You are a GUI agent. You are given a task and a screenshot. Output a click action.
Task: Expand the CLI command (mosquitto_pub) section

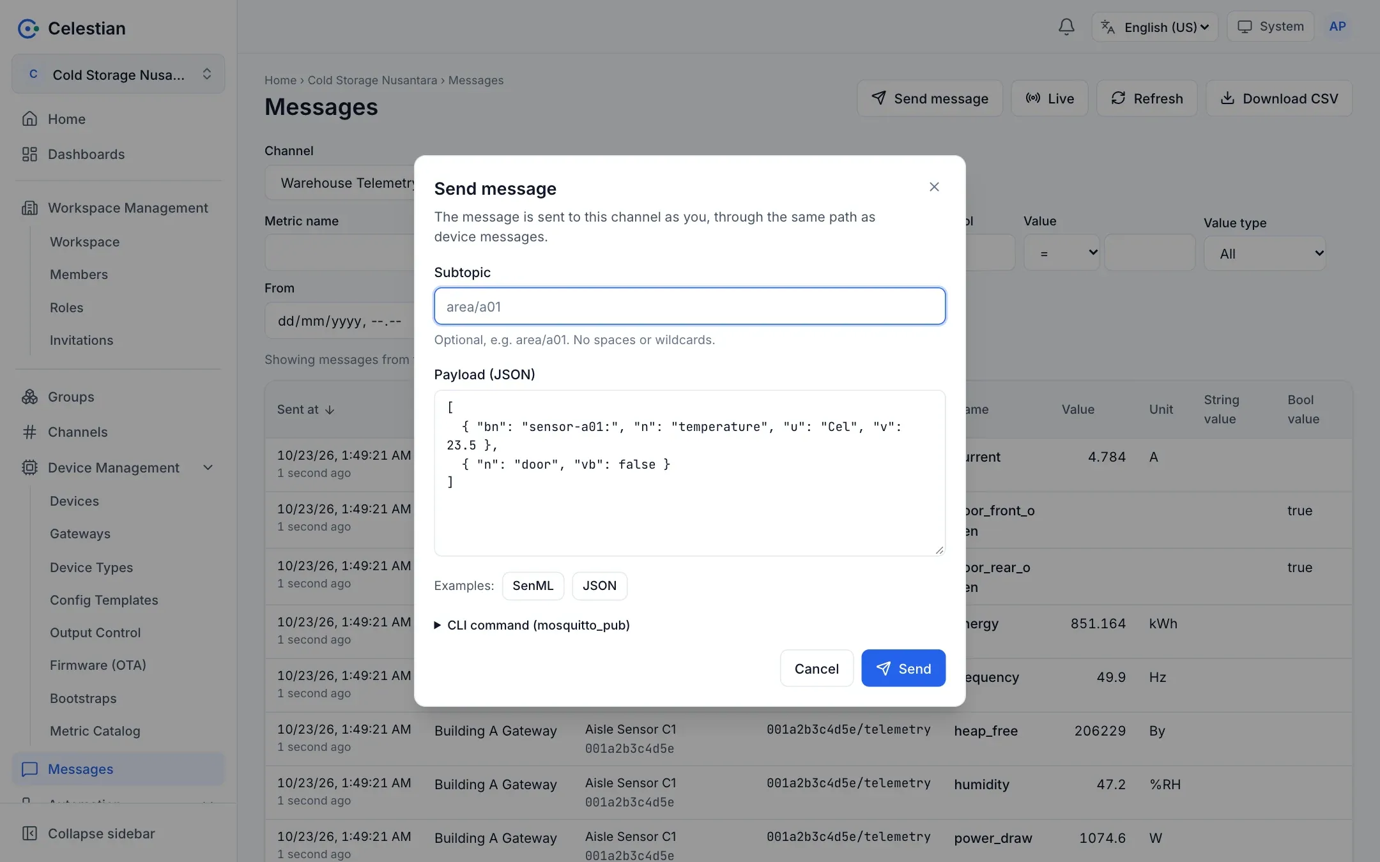coord(532,625)
